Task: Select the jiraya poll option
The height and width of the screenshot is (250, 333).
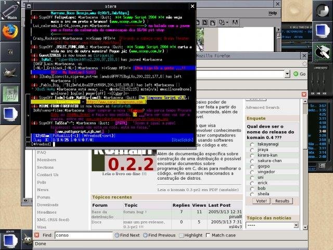Action: point(252,150)
